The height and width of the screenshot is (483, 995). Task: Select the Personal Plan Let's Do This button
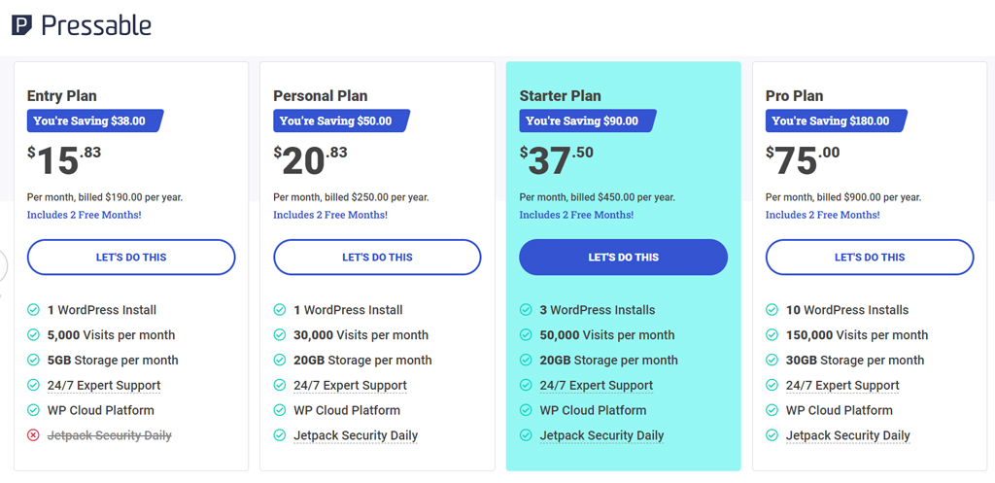coord(378,258)
